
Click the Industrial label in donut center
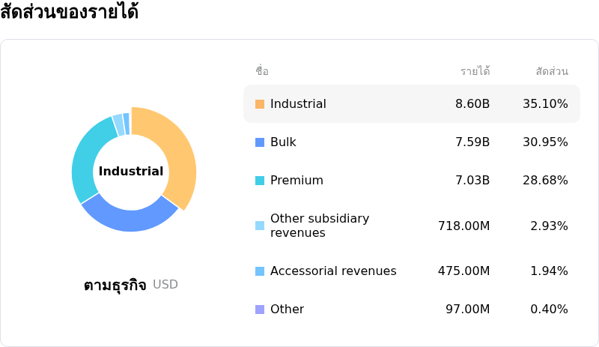point(131,172)
